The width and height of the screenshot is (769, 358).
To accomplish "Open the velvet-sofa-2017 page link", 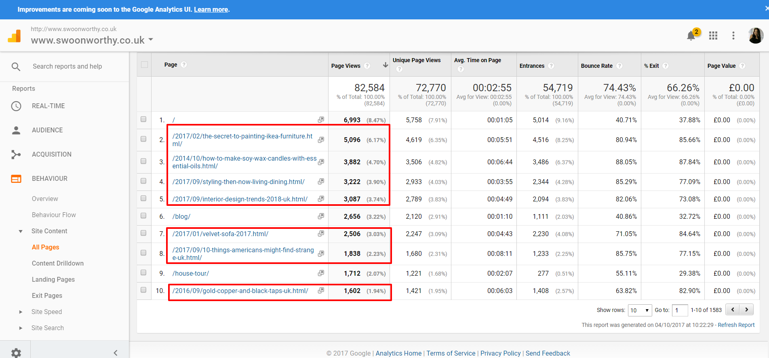I will click(220, 234).
